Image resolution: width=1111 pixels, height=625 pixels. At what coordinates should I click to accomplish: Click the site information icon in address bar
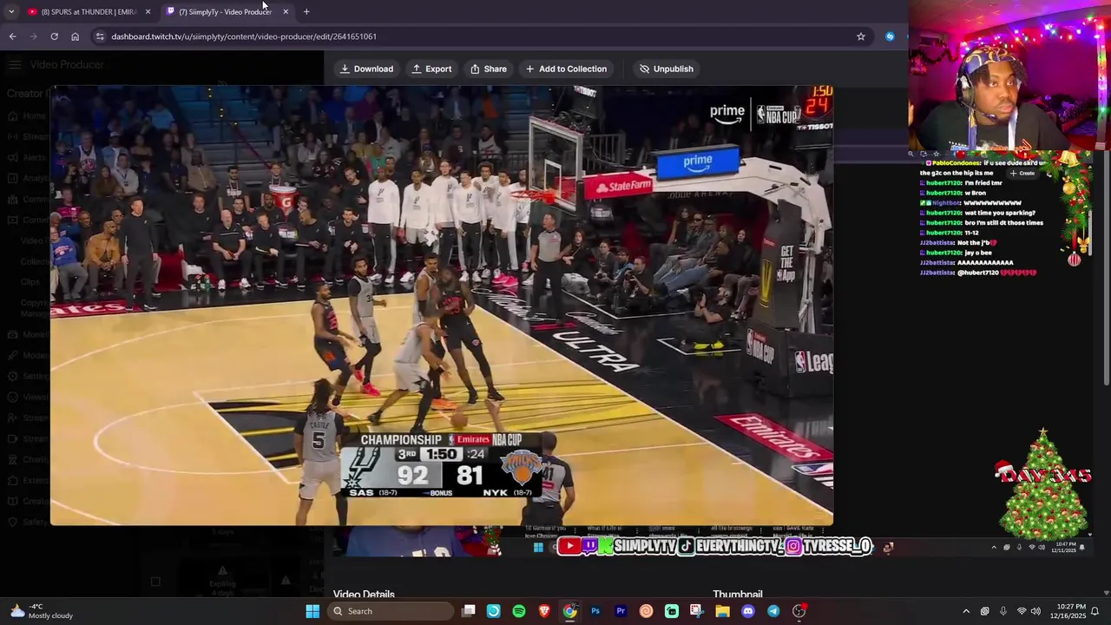(100, 36)
